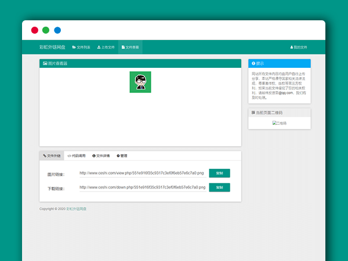The width and height of the screenshot is (348, 261).
Task: Click the 彩虹外链网盘 brand title
Action: click(x=52, y=47)
